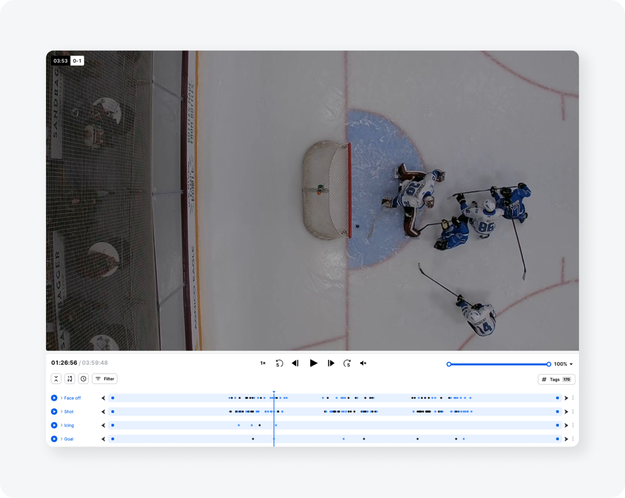Play the video
The image size is (625, 498).
coord(313,363)
